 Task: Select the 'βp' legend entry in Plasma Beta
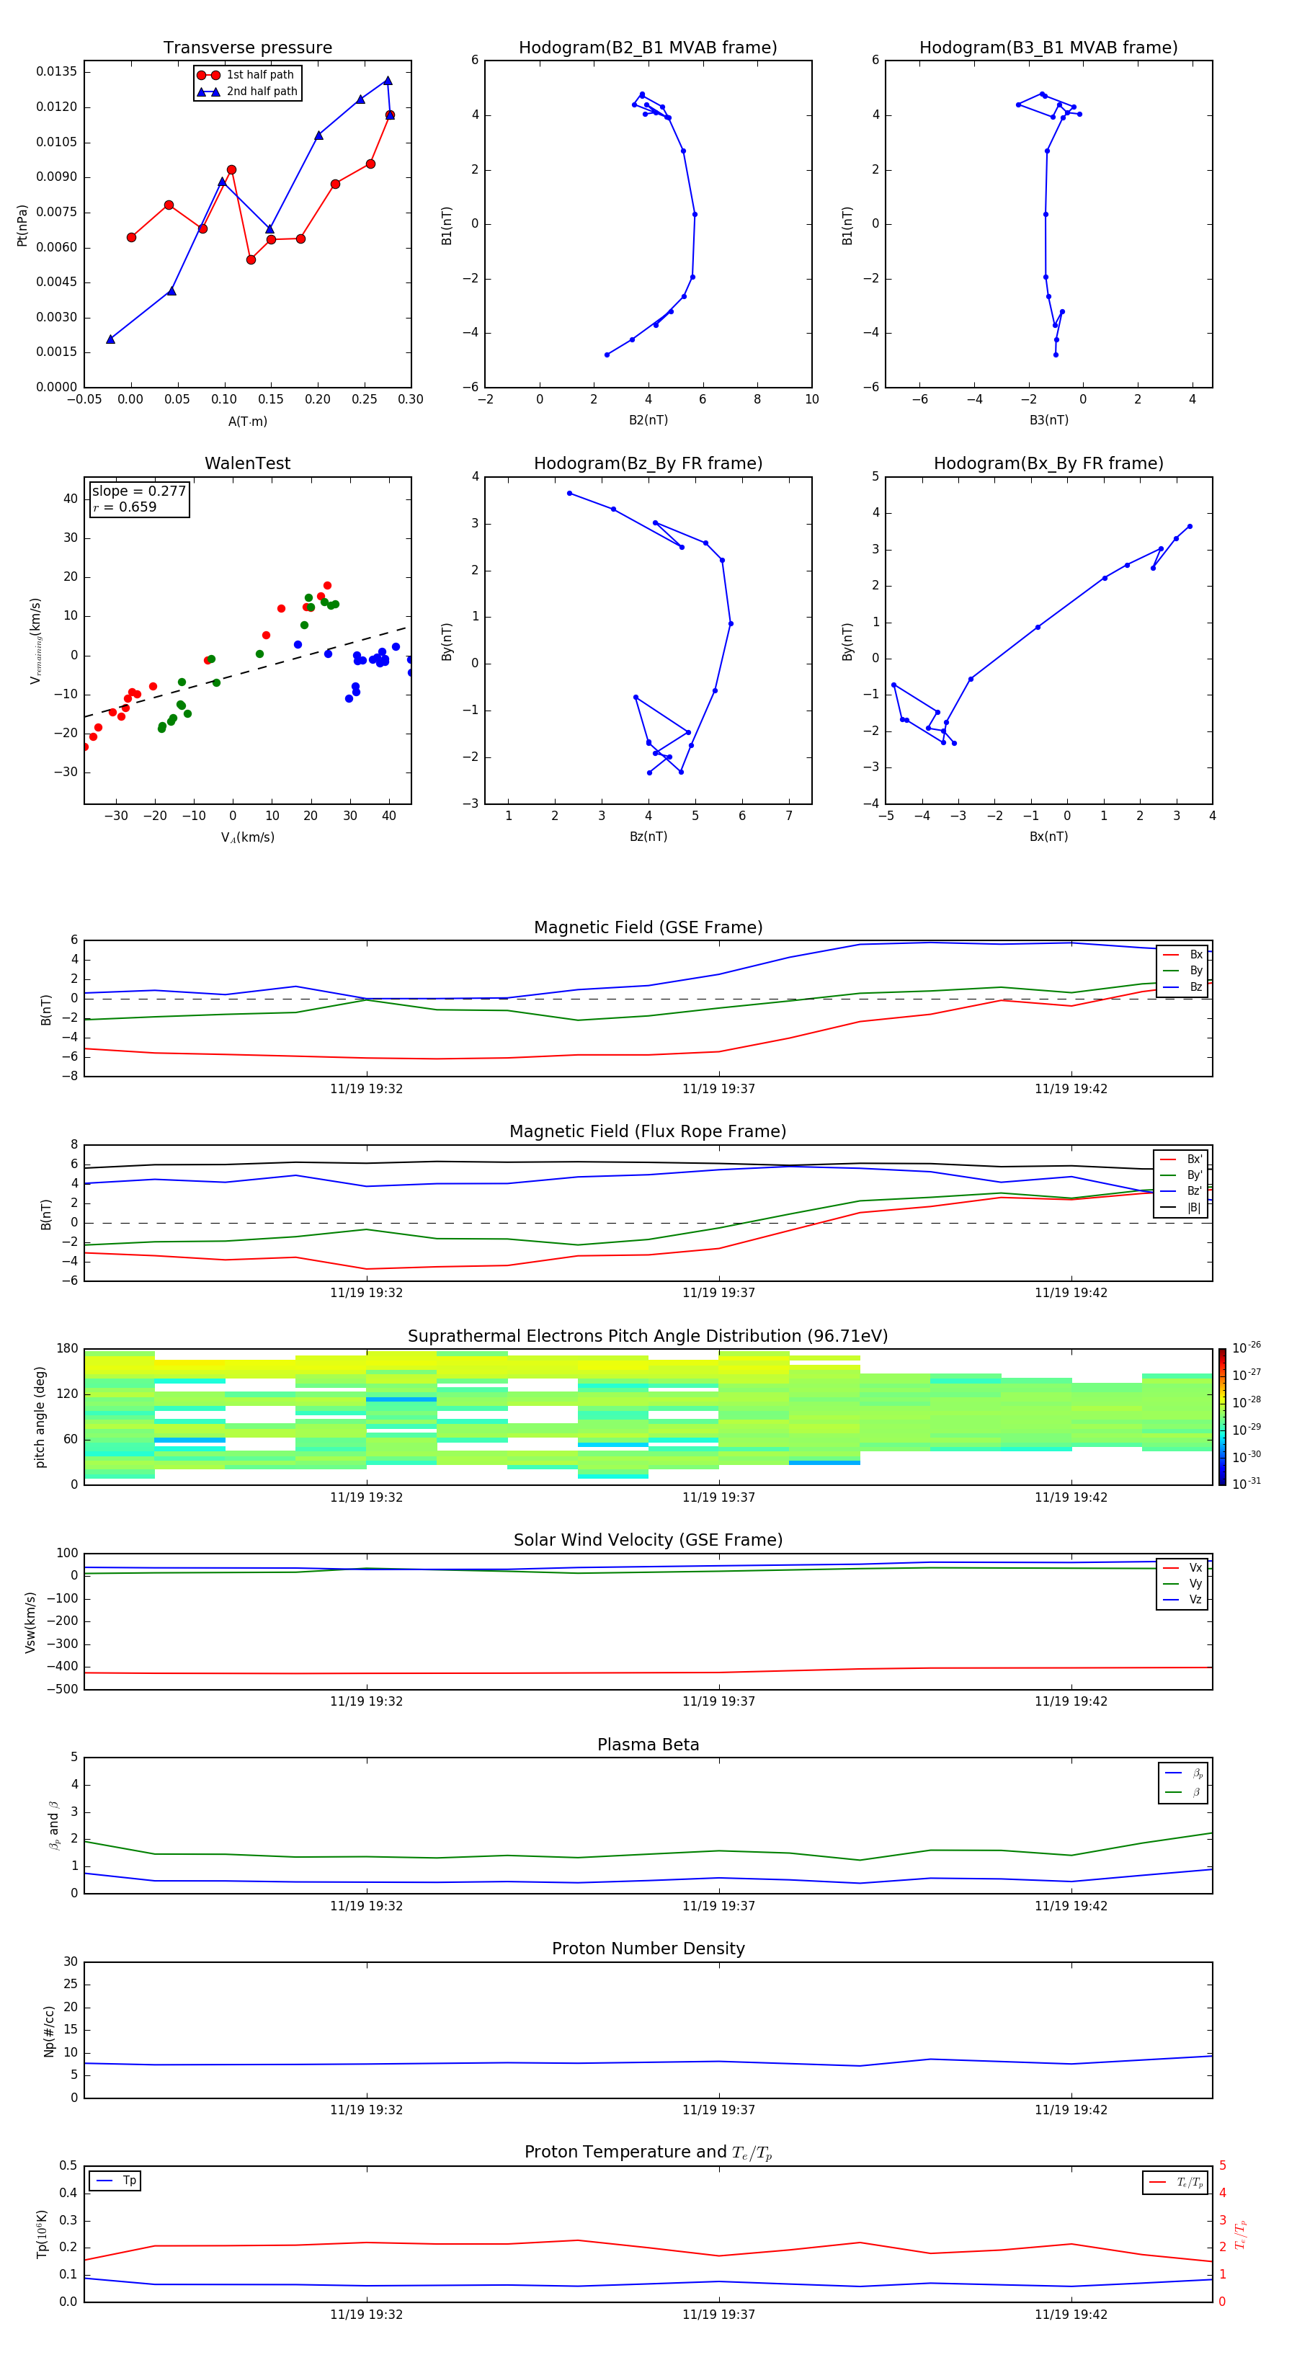[x=1185, y=1773]
